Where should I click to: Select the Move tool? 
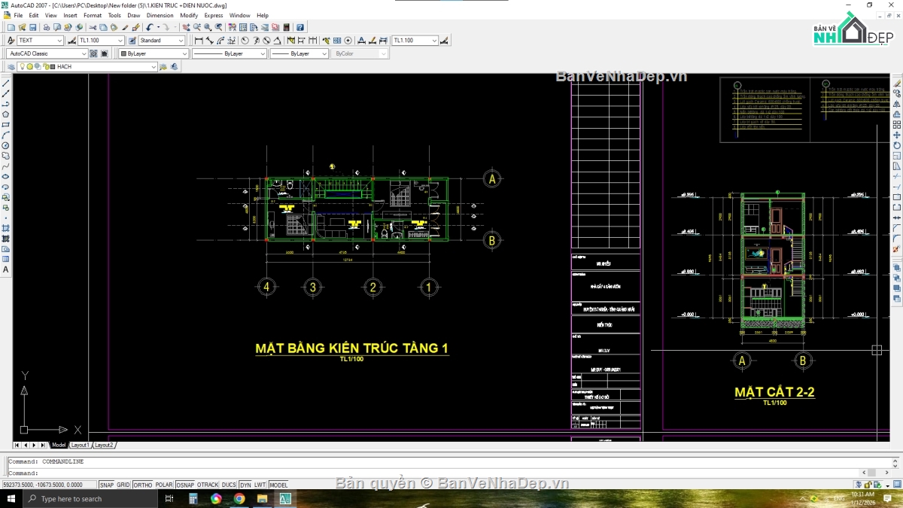point(896,135)
